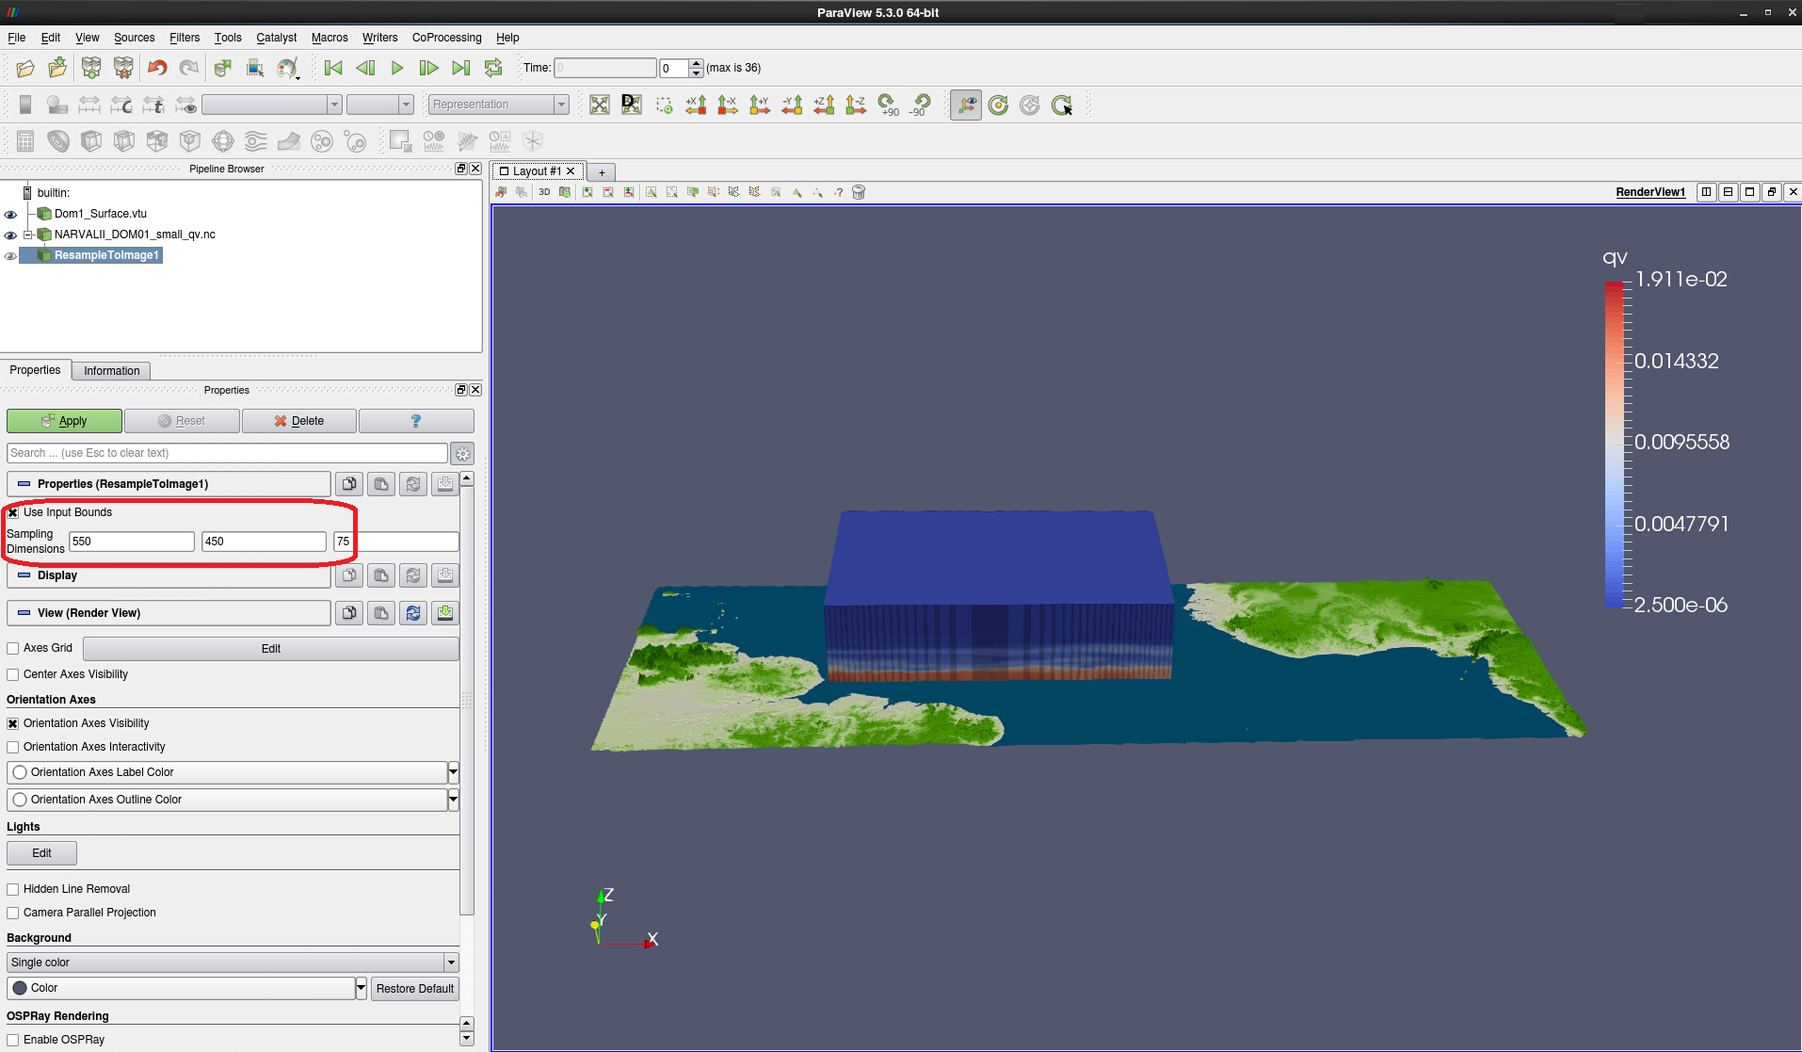
Task: Set view direction to +X
Action: click(696, 105)
